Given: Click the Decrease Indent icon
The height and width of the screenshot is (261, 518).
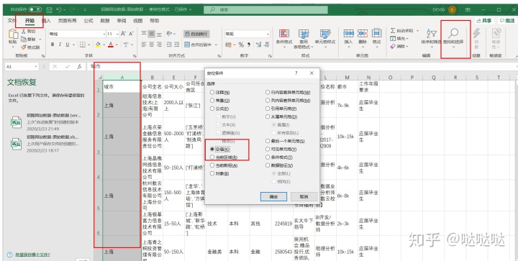Looking at the screenshot, I should click(169, 45).
